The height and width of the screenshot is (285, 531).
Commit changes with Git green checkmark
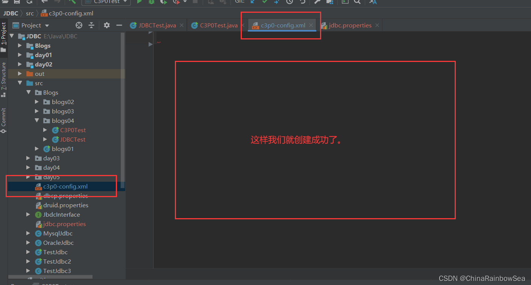[x=265, y=2]
